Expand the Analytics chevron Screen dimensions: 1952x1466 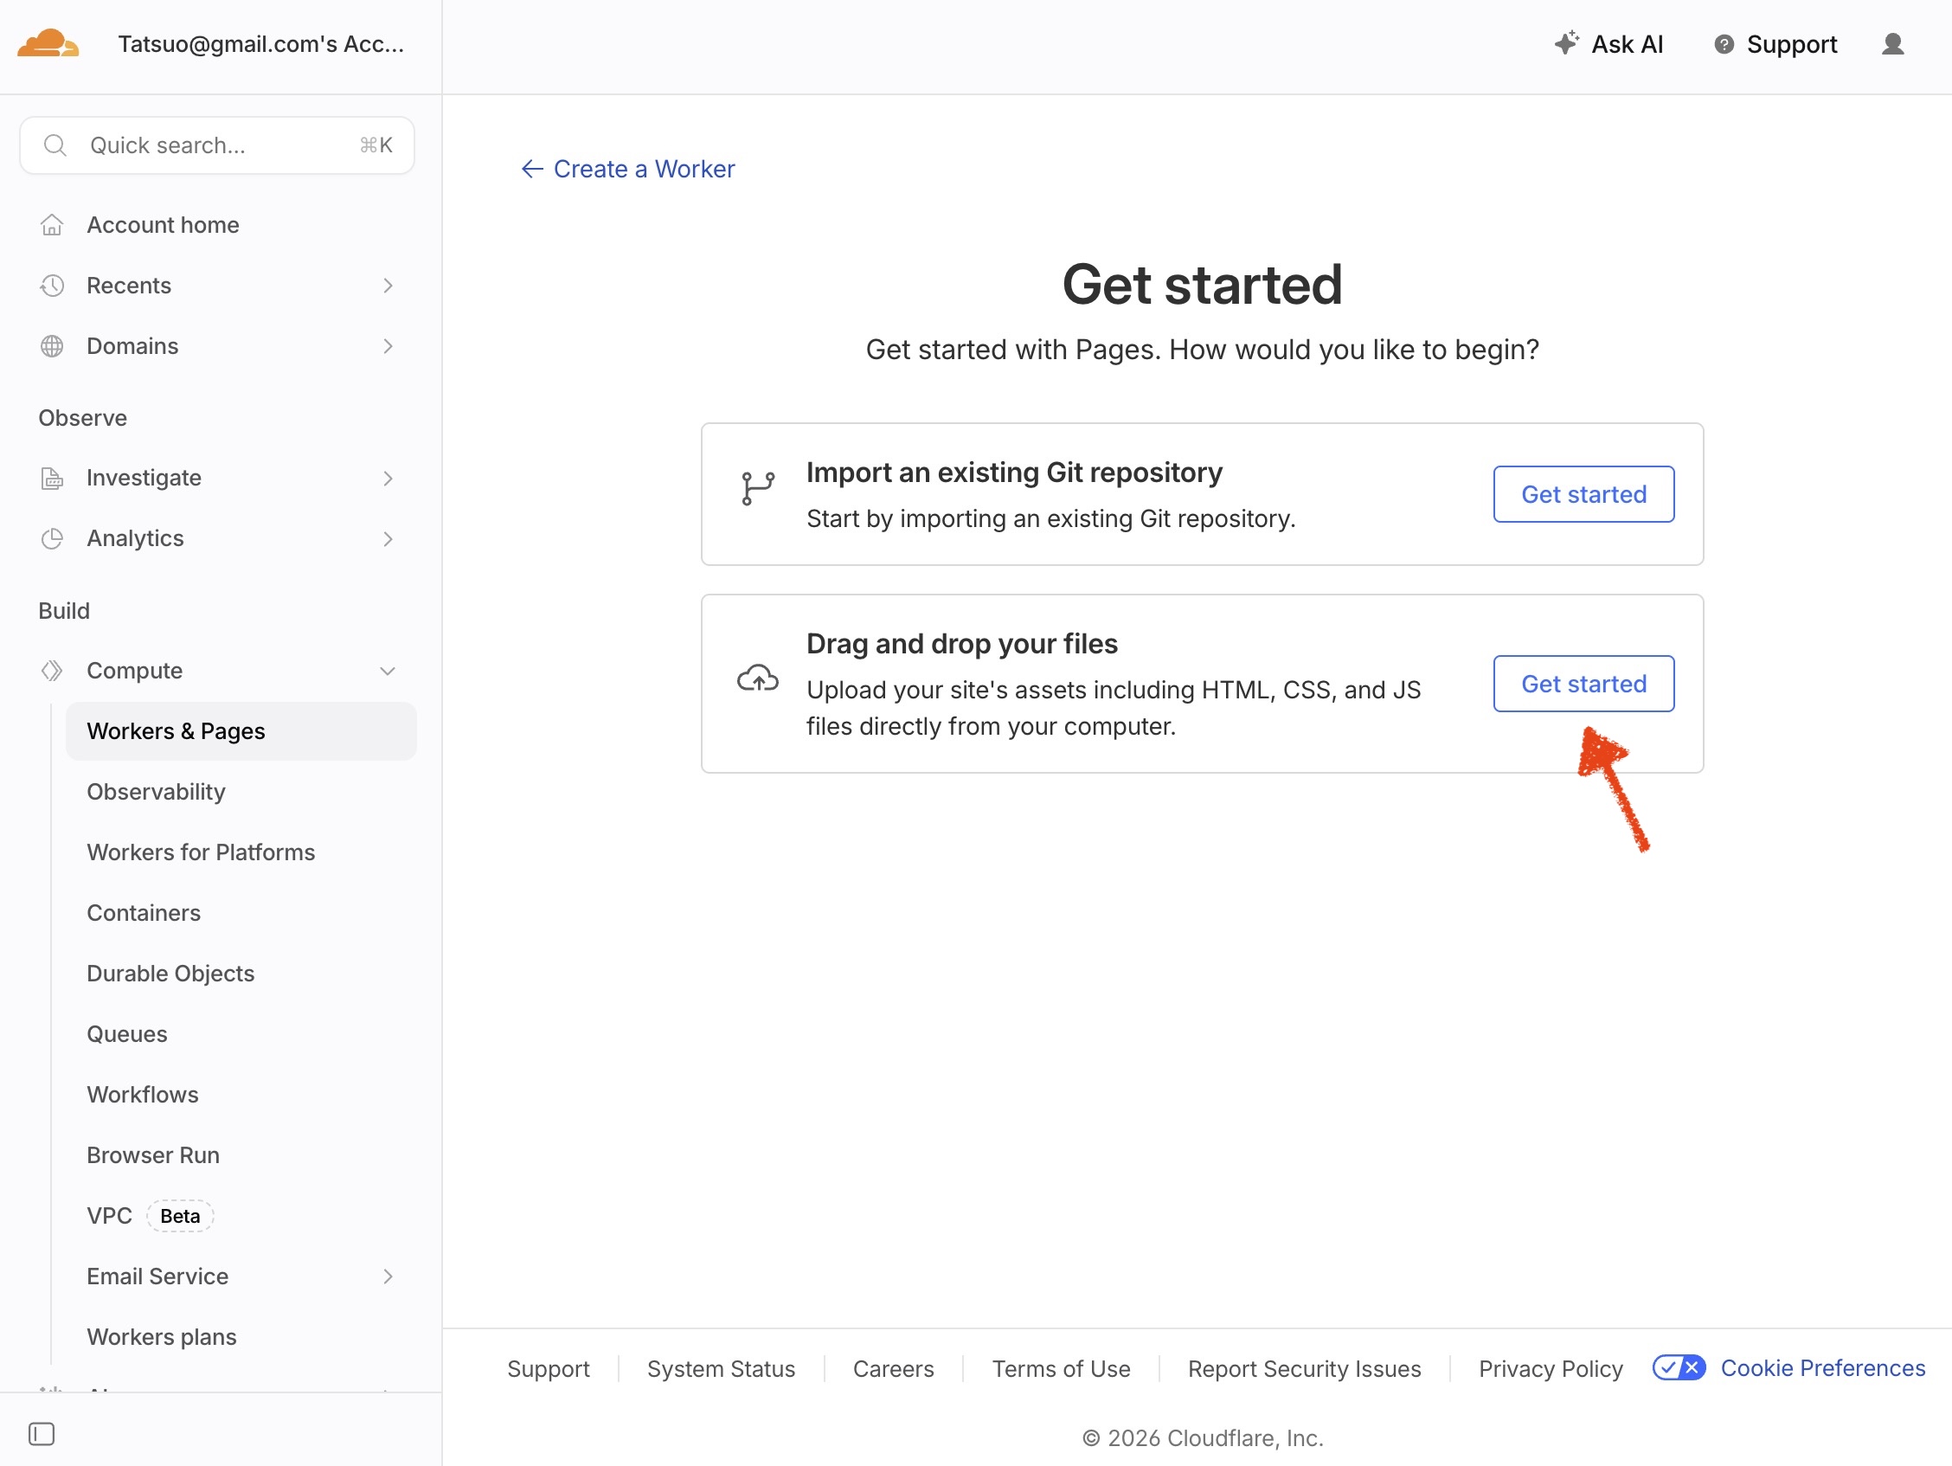tap(388, 538)
